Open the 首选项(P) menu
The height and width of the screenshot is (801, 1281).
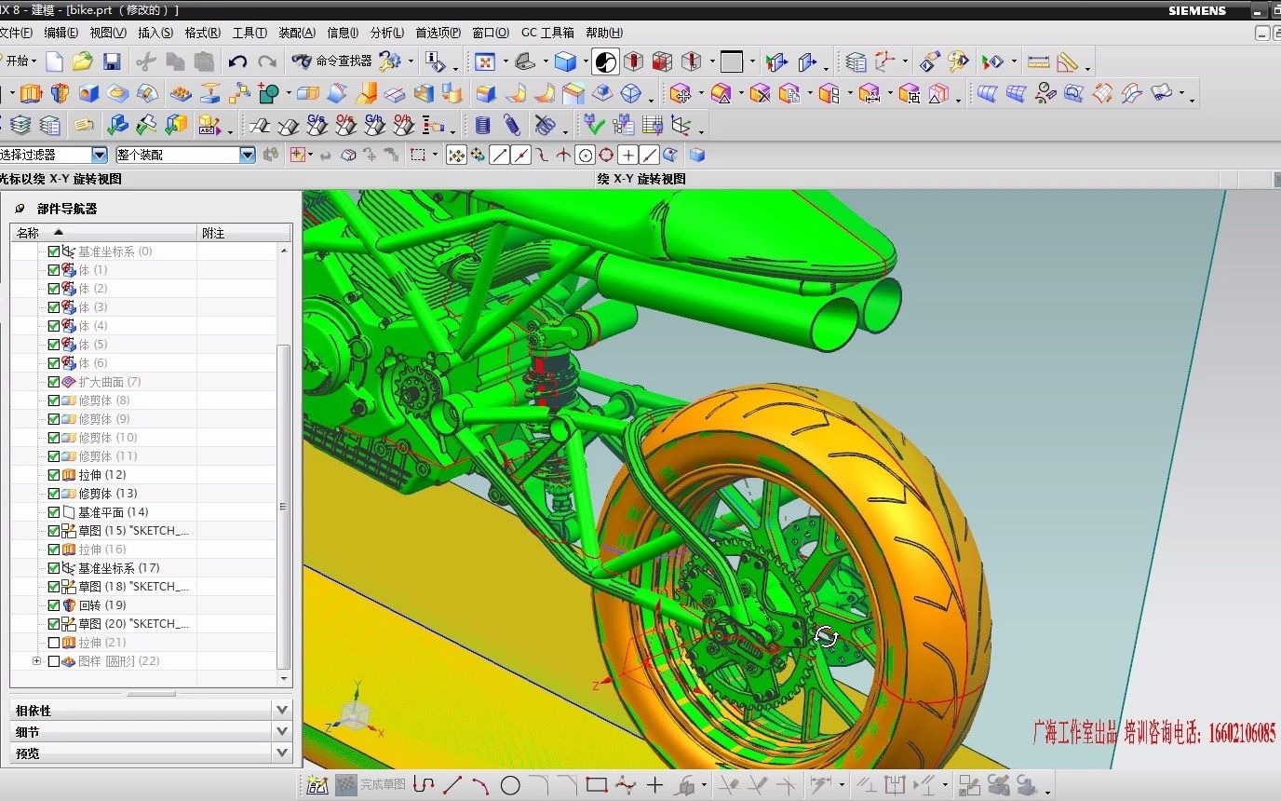click(438, 33)
